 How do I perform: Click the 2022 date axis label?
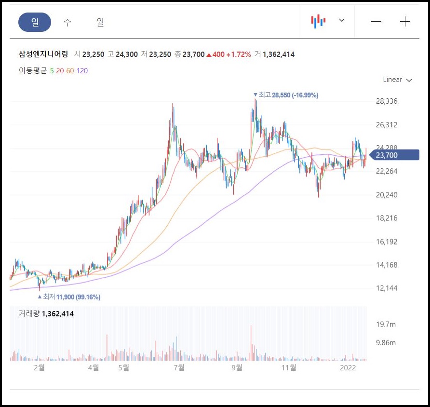click(x=348, y=368)
